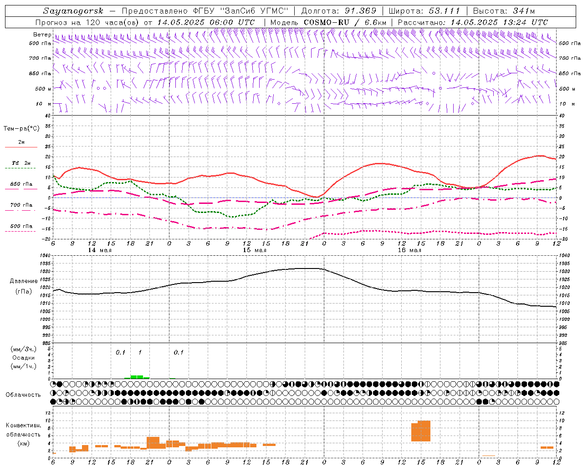Click the 'Осадки' precipitation label

(23, 358)
